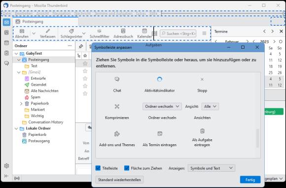
Task: Open the Ordner pane options (three dots)
Action: pyautogui.click(x=70, y=46)
